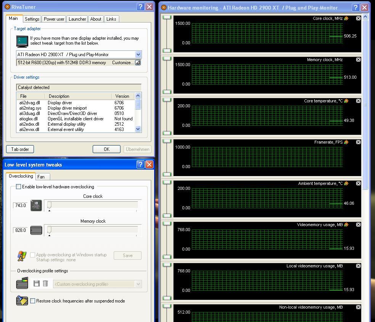
Task: Tick Apply overclocking at Windows startup
Action: click(32, 255)
